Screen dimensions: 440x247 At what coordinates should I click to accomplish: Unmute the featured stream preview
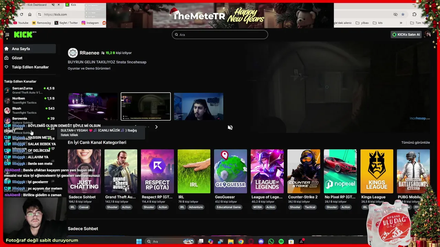coord(230,127)
